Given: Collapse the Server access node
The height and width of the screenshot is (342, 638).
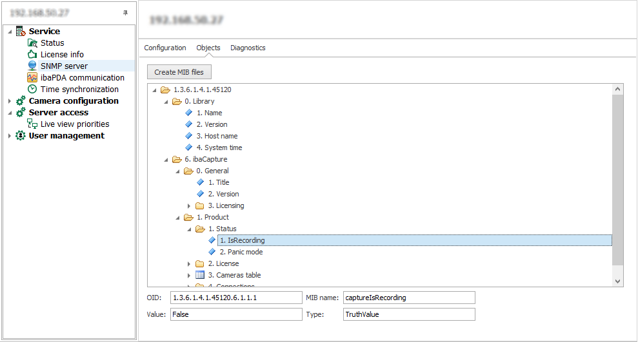Looking at the screenshot, I should pos(10,113).
